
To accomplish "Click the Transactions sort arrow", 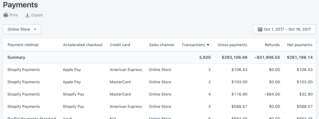I will (208, 45).
